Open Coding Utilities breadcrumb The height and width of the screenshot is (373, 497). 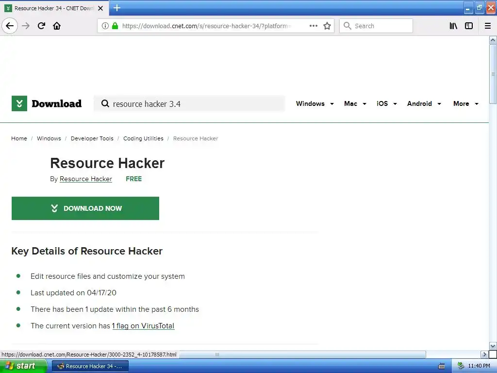coord(143,138)
